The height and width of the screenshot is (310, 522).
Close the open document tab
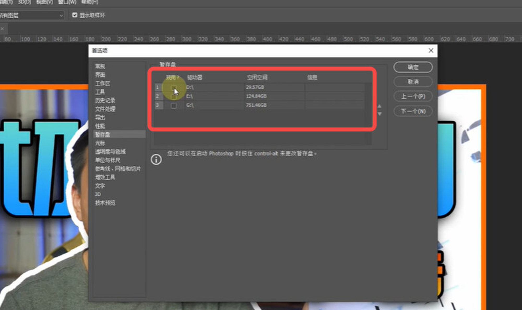pyautogui.click(x=2, y=29)
